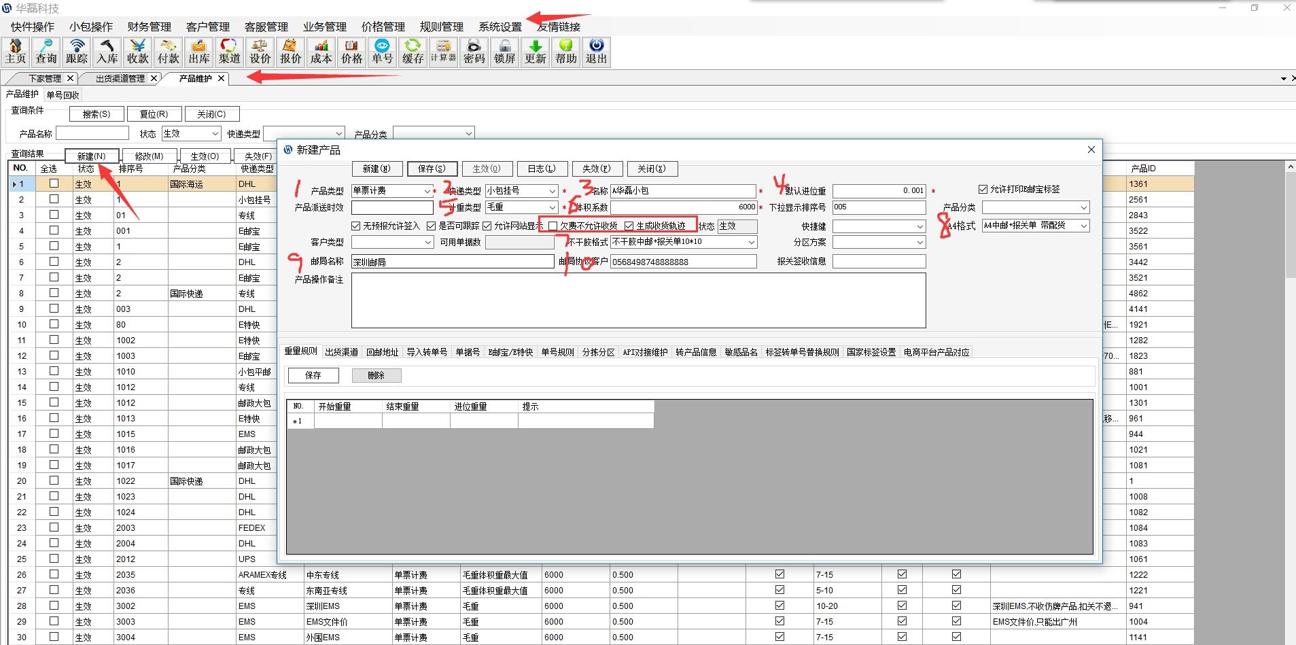
Task: Switch to the 出货渠道 tab in dialog
Action: pos(341,352)
